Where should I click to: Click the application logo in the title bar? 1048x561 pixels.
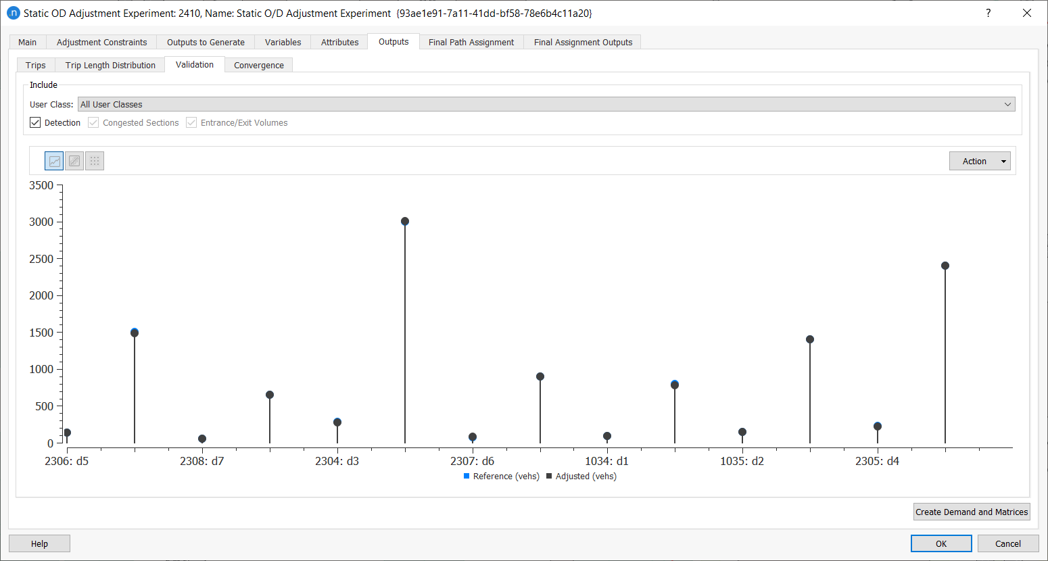coord(13,13)
